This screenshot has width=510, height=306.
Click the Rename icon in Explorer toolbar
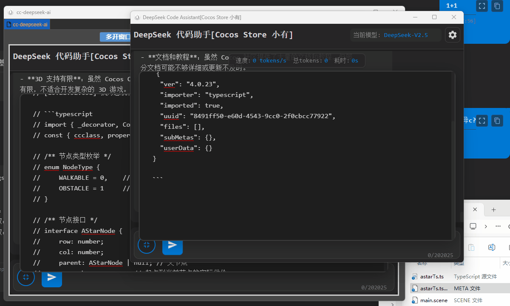[492, 247]
